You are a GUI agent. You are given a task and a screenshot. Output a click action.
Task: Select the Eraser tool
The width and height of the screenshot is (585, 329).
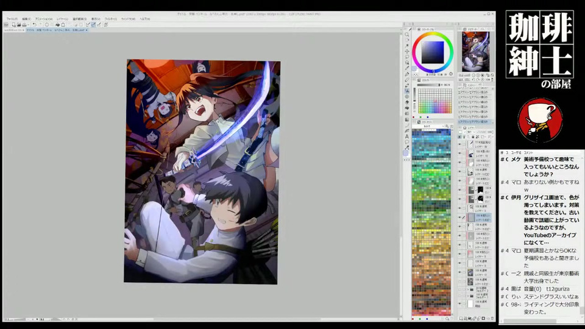407,102
